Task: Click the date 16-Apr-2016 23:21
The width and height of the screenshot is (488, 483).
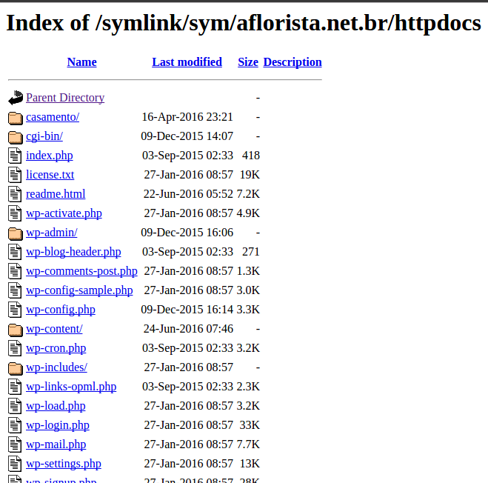Action: 187,117
